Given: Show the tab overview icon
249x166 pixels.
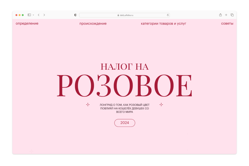Looking at the screenshot, I should (x=232, y=15).
